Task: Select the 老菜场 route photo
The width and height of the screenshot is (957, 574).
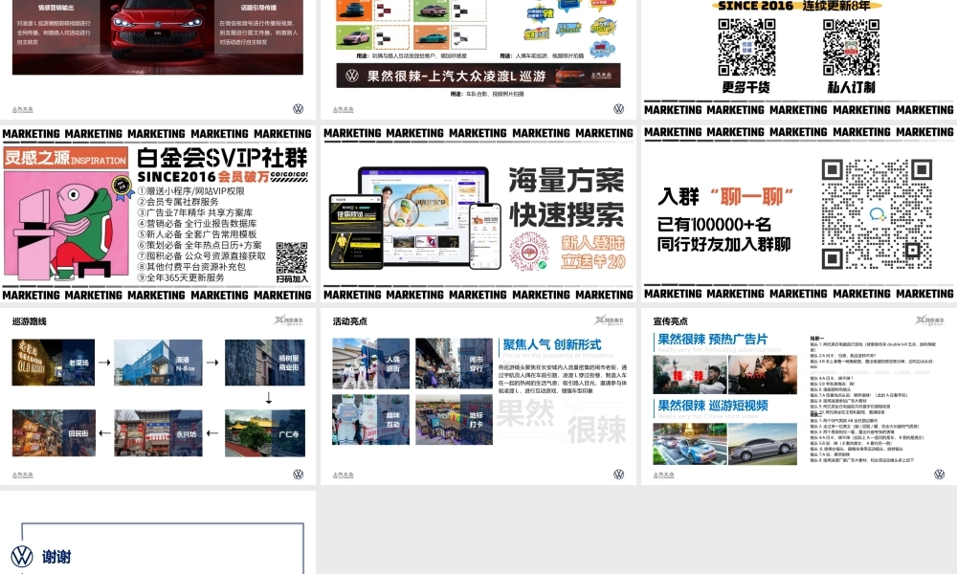Action: pos(54,363)
